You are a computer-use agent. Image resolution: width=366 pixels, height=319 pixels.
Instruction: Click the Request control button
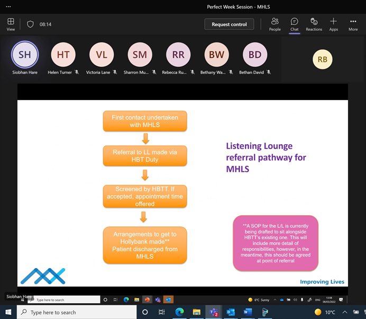pos(229,24)
